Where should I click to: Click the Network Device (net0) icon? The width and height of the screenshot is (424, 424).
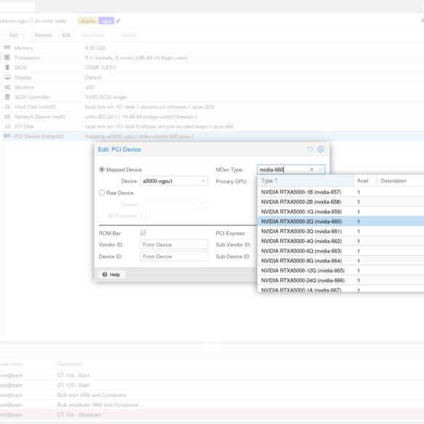point(7,117)
